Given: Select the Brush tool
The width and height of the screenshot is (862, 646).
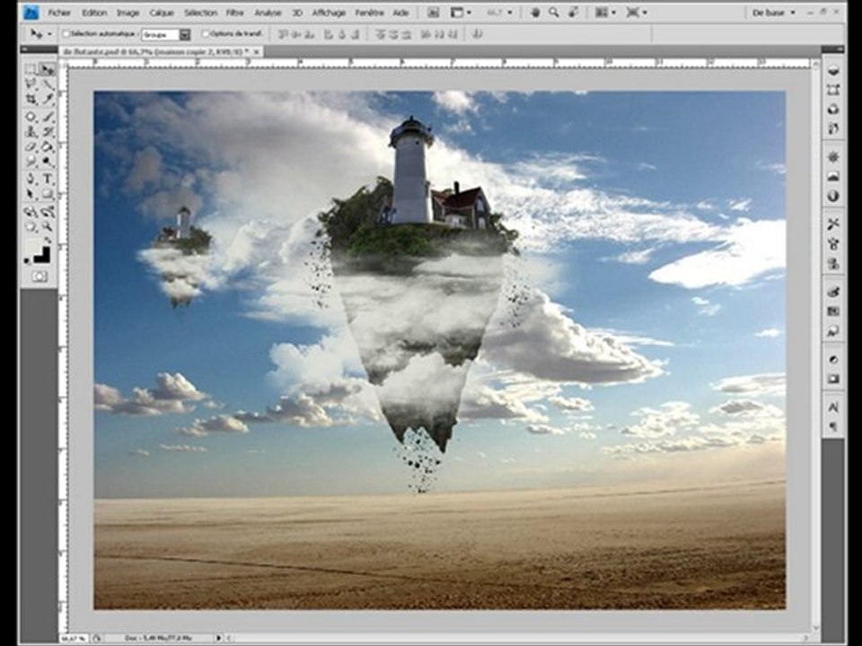Looking at the screenshot, I should 48,117.
